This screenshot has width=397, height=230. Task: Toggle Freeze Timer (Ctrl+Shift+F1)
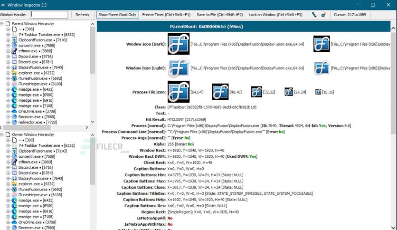click(166, 15)
